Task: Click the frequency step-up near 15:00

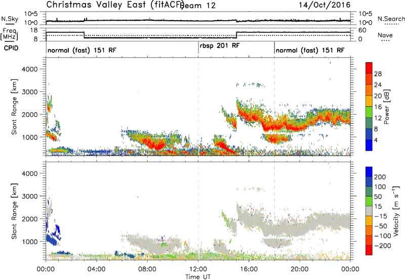Action: click(236, 35)
